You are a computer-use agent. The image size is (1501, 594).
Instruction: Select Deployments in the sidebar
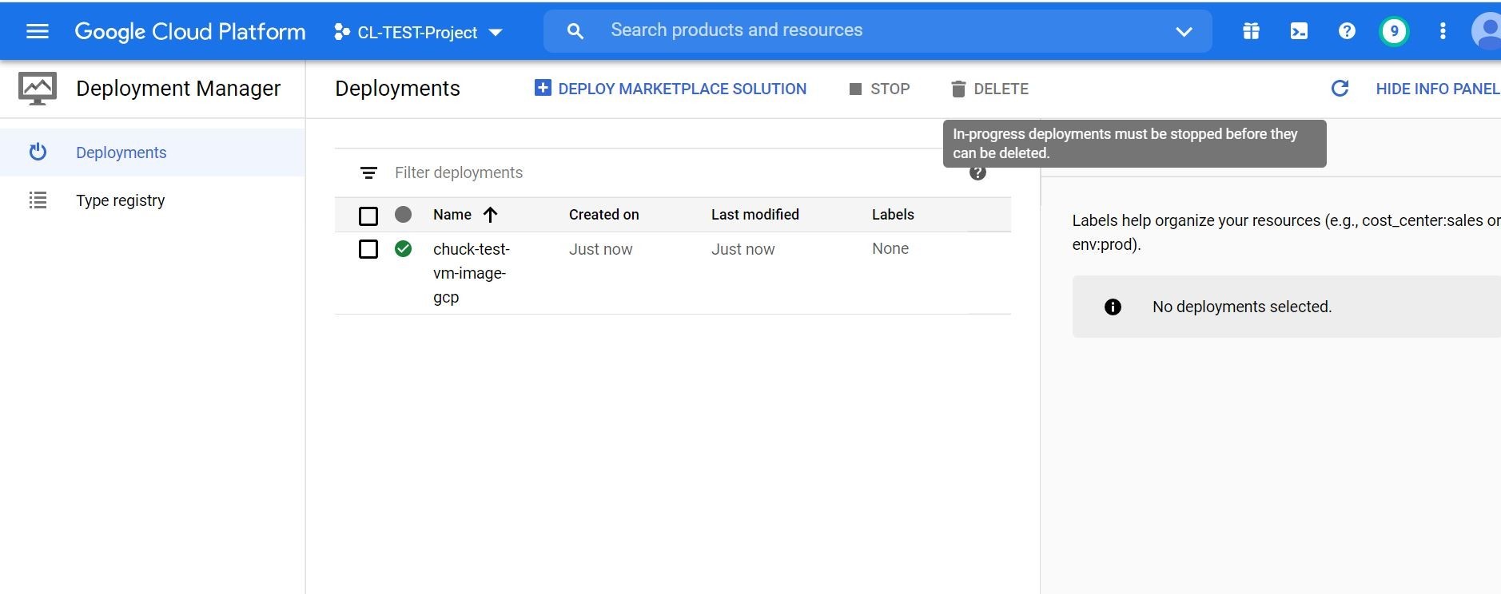[x=152, y=152]
